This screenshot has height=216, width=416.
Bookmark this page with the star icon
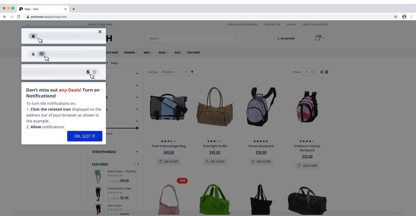coord(395,17)
